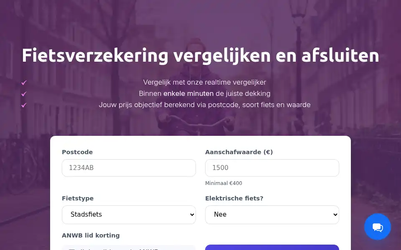This screenshot has width=401, height=250.
Task: Click the Minimaal €400 hint text
Action: click(x=223, y=183)
